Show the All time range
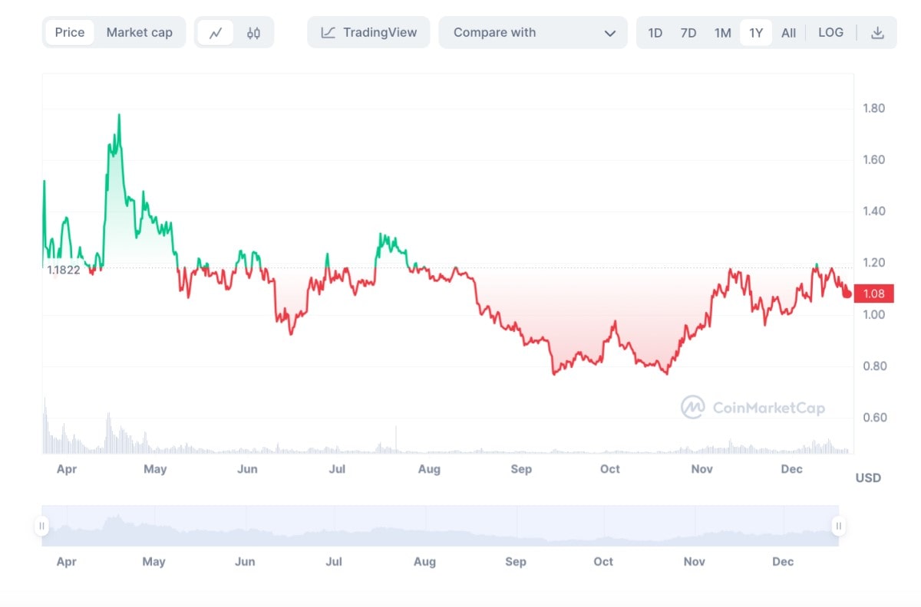This screenshot has width=921, height=607. coord(788,33)
